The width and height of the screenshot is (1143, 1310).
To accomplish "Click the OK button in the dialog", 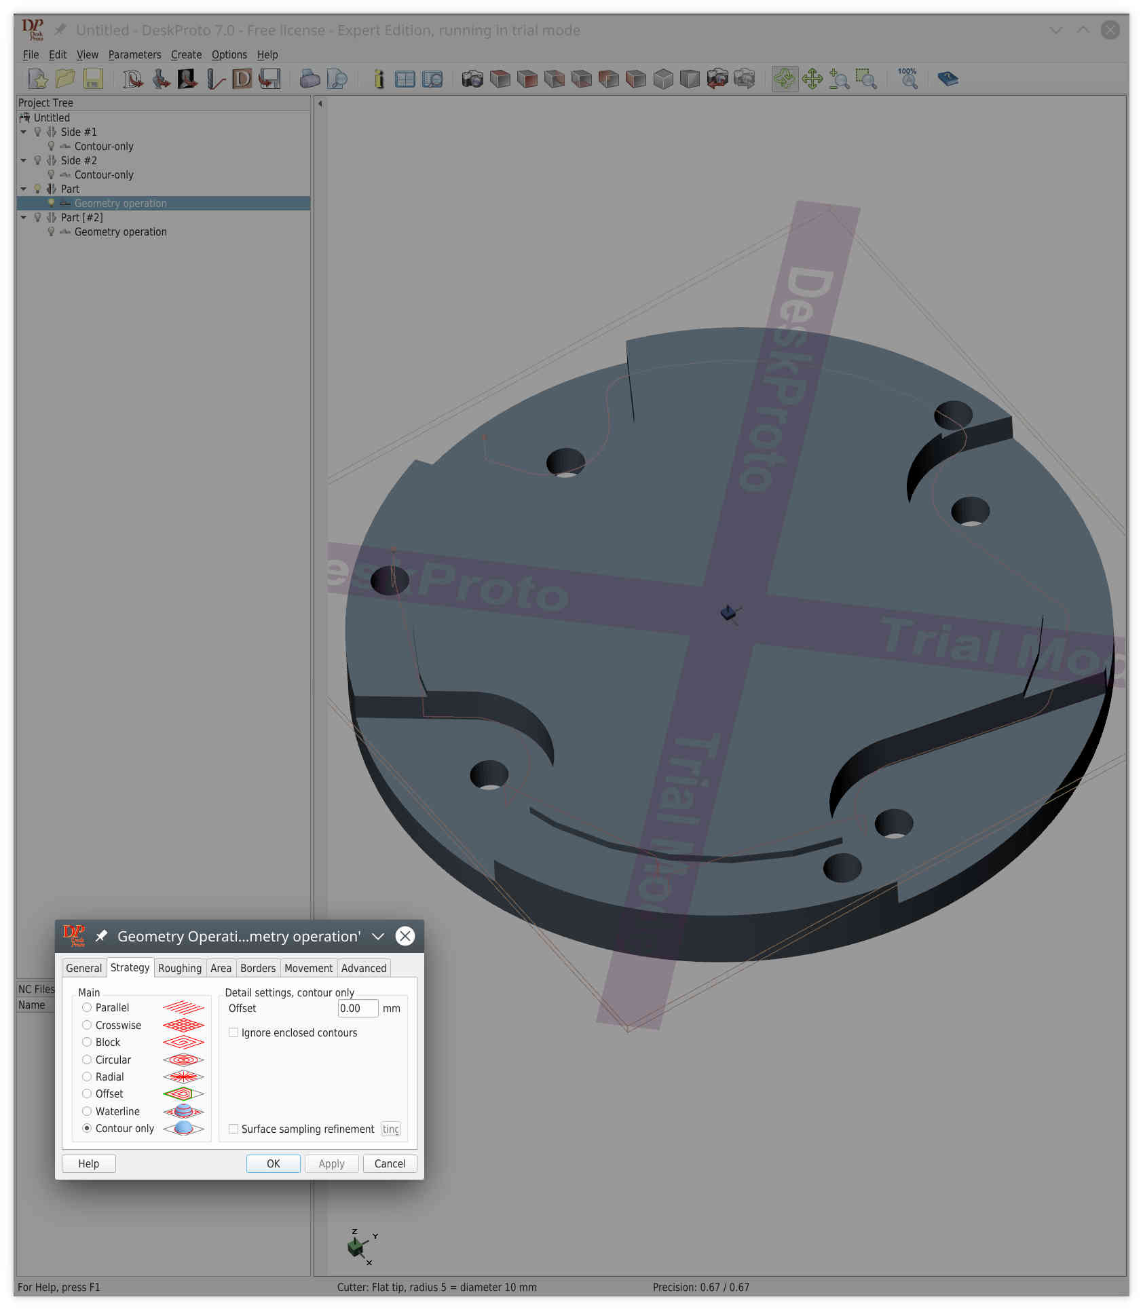I will tap(273, 1163).
